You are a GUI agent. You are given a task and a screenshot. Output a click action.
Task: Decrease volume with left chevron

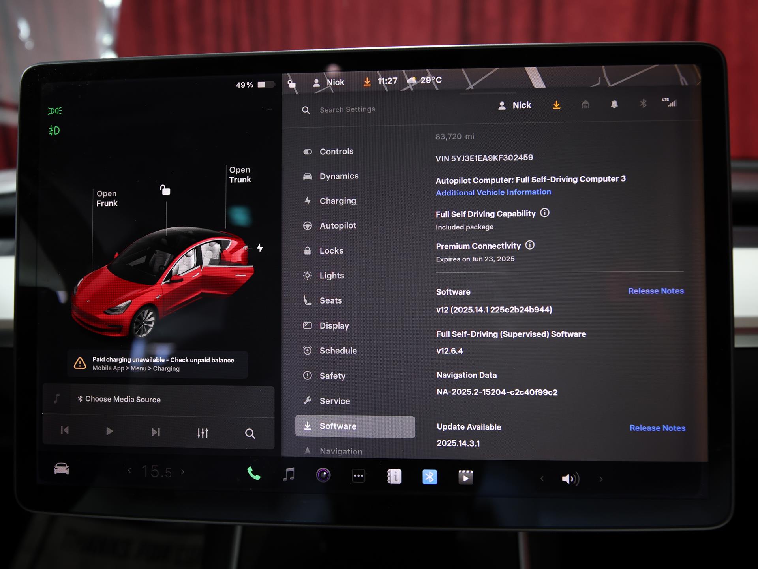(542, 479)
